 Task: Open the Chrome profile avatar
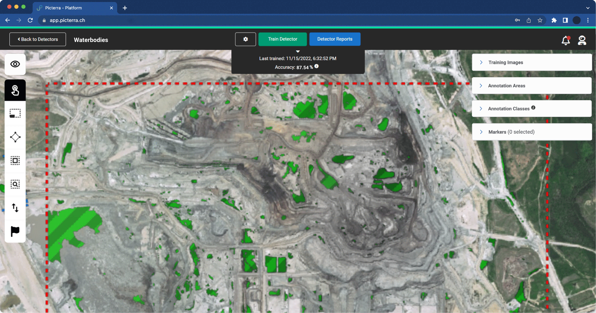(577, 20)
